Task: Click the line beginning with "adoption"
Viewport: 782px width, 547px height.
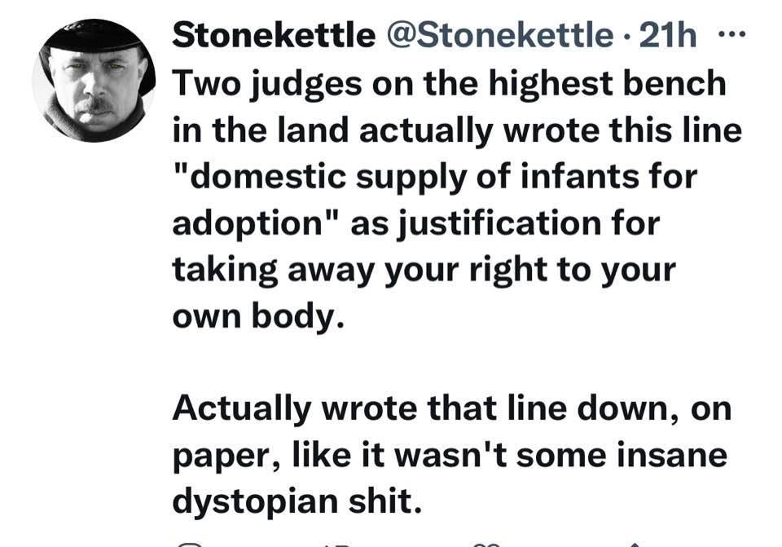Action: coord(415,223)
